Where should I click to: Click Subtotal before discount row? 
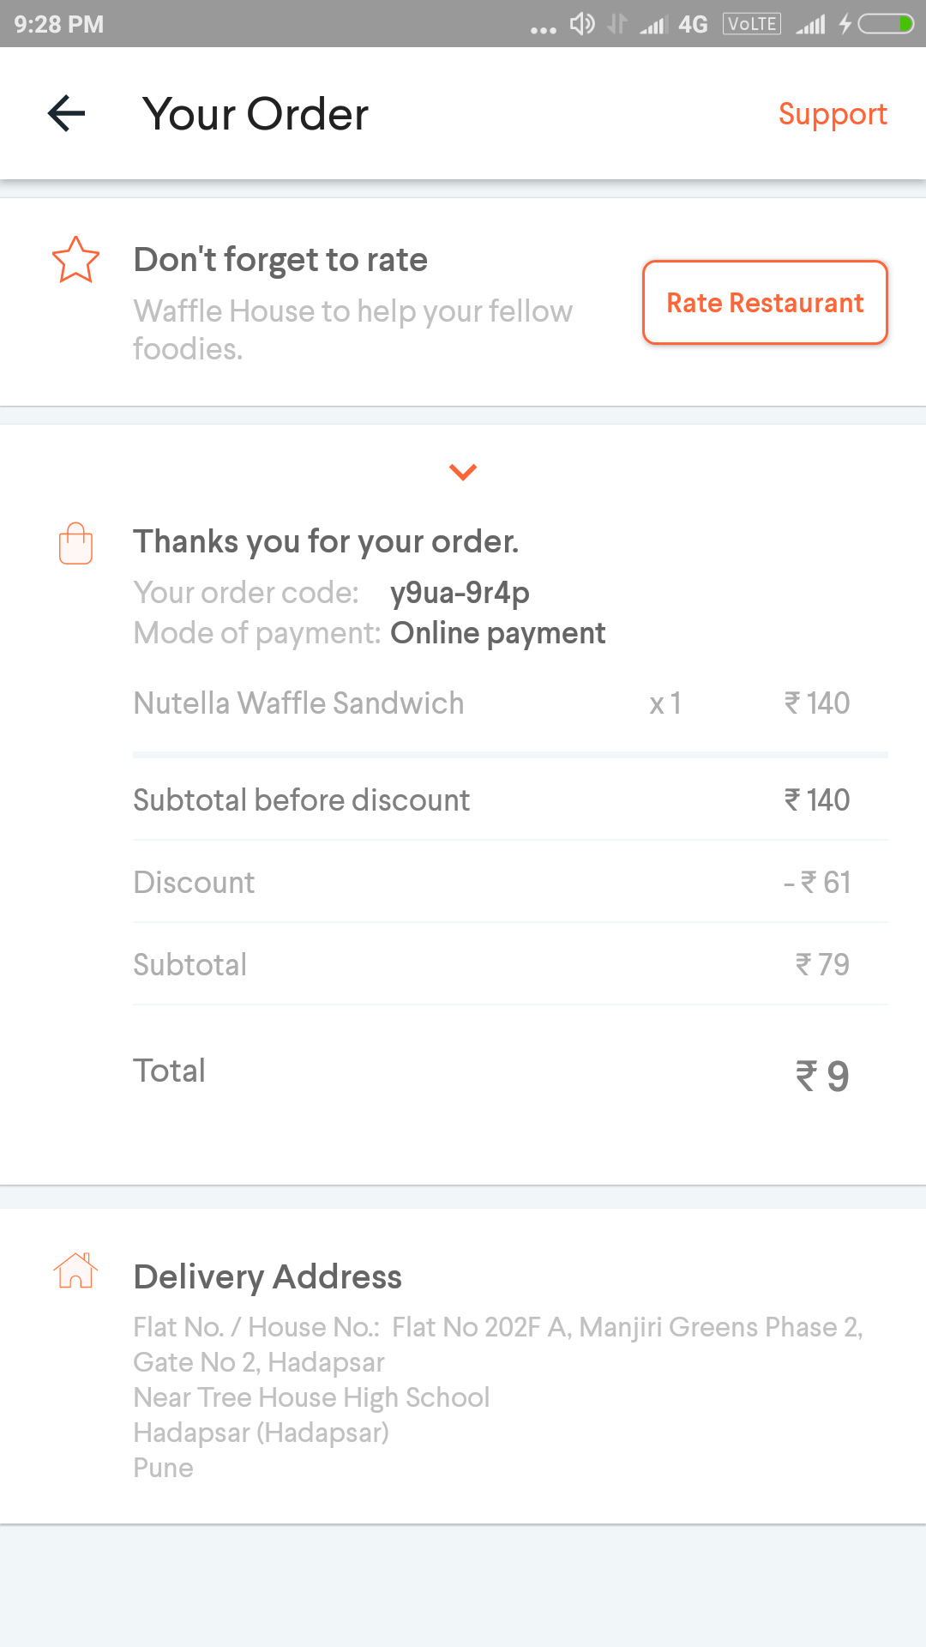point(510,800)
